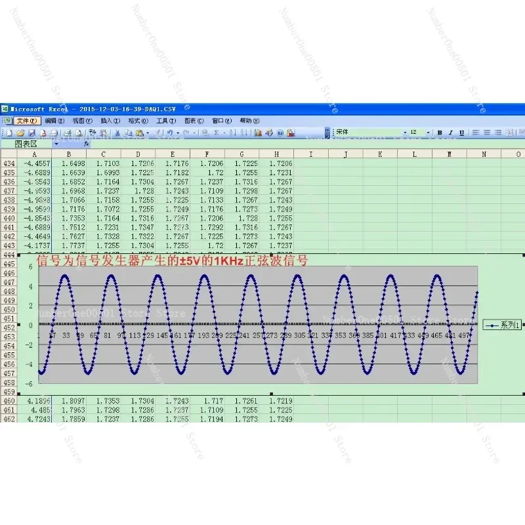Open the 文件 (File) menu
The height and width of the screenshot is (525, 525).
(27, 121)
